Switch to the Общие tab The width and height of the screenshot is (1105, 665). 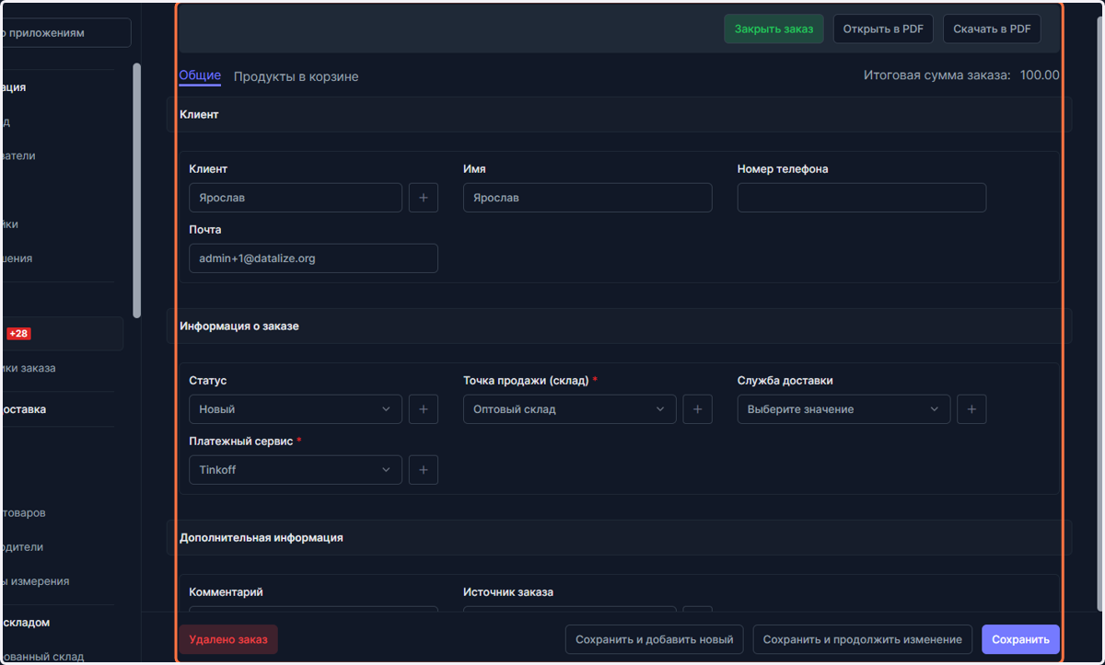point(200,76)
